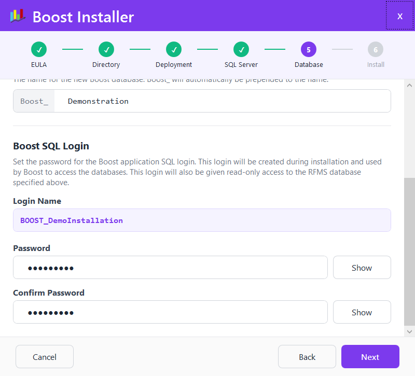Show the Confirm Password field contents
The image size is (415, 376).
click(362, 312)
